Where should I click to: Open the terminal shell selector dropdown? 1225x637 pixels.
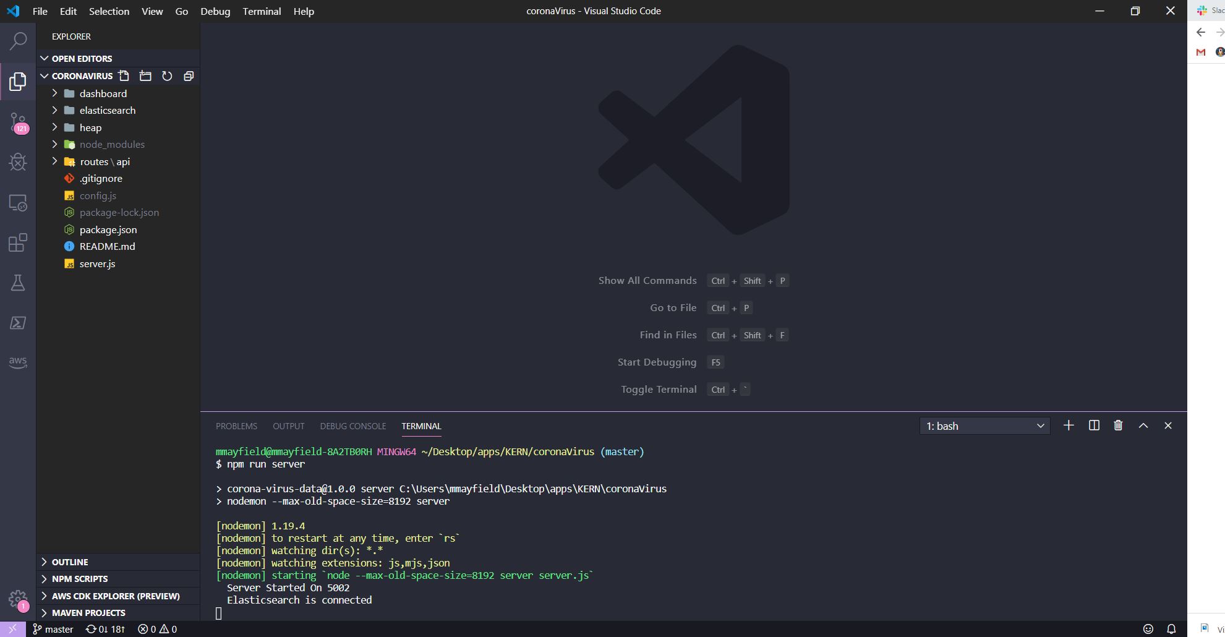click(x=984, y=426)
